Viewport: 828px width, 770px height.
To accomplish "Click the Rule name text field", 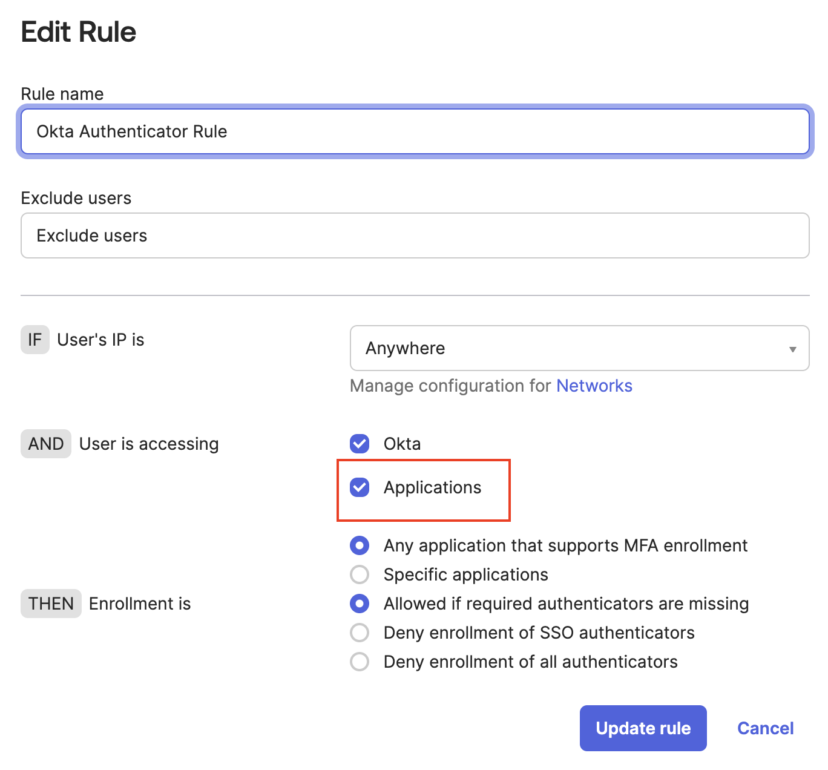I will pyautogui.click(x=415, y=131).
